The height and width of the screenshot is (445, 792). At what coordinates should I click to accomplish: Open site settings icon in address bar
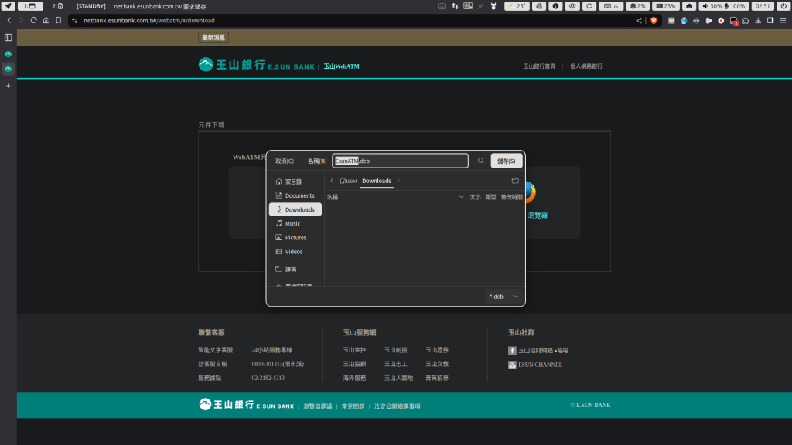click(75, 21)
